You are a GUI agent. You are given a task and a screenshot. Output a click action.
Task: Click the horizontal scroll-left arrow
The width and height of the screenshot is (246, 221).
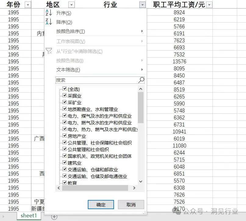59,188
